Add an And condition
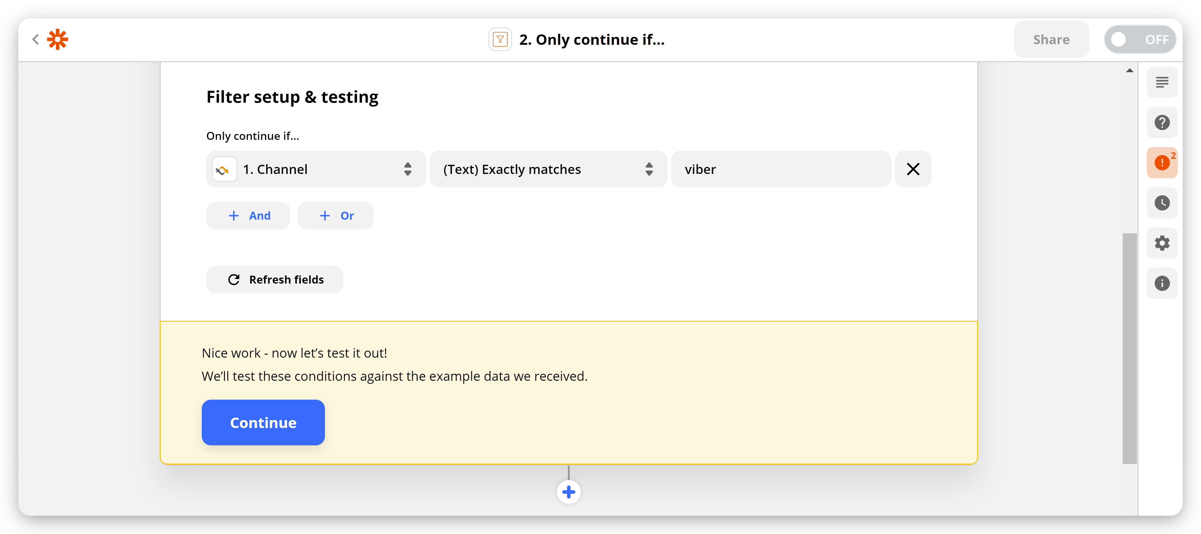The height and width of the screenshot is (534, 1201). pyautogui.click(x=248, y=216)
